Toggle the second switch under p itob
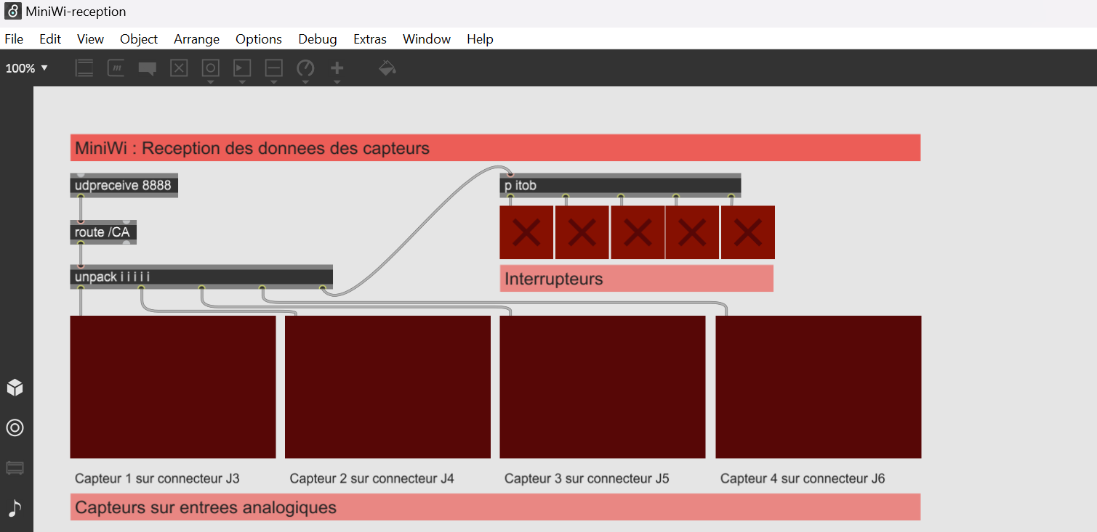The width and height of the screenshot is (1097, 532). click(x=582, y=232)
